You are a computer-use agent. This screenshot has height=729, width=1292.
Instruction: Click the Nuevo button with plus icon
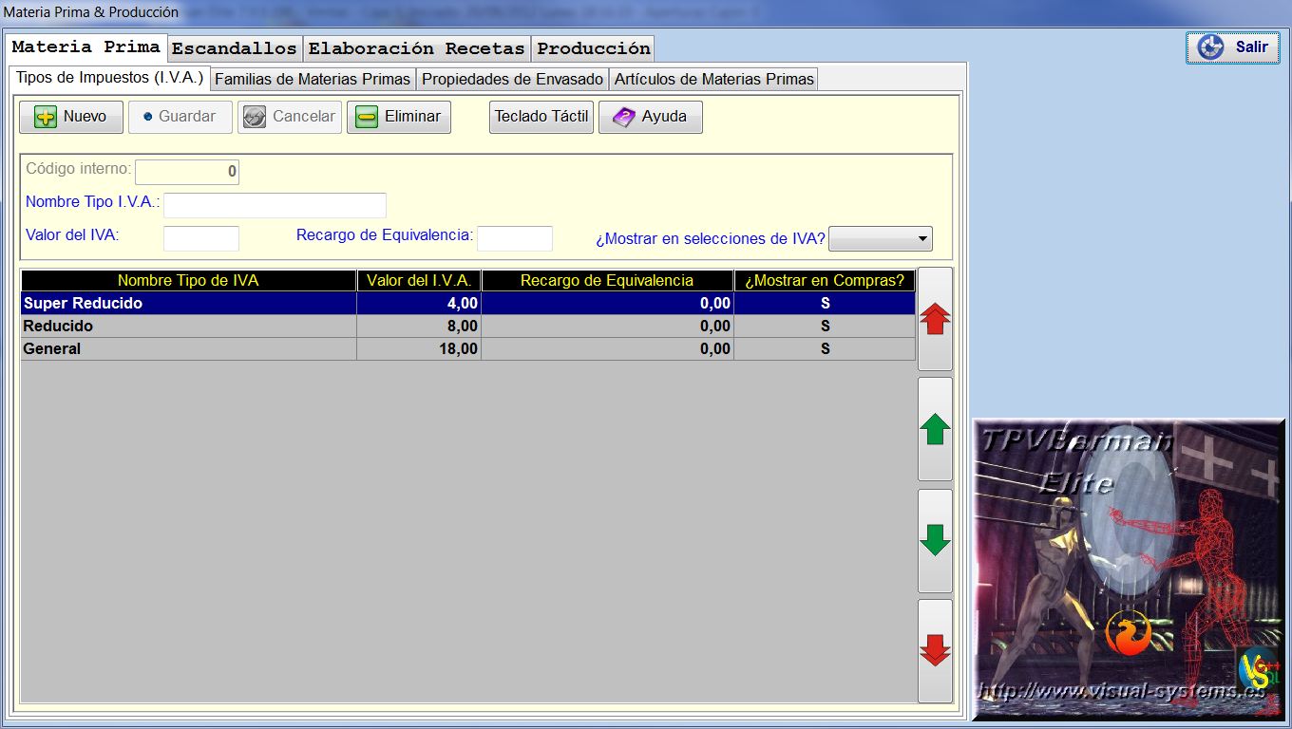coord(71,117)
